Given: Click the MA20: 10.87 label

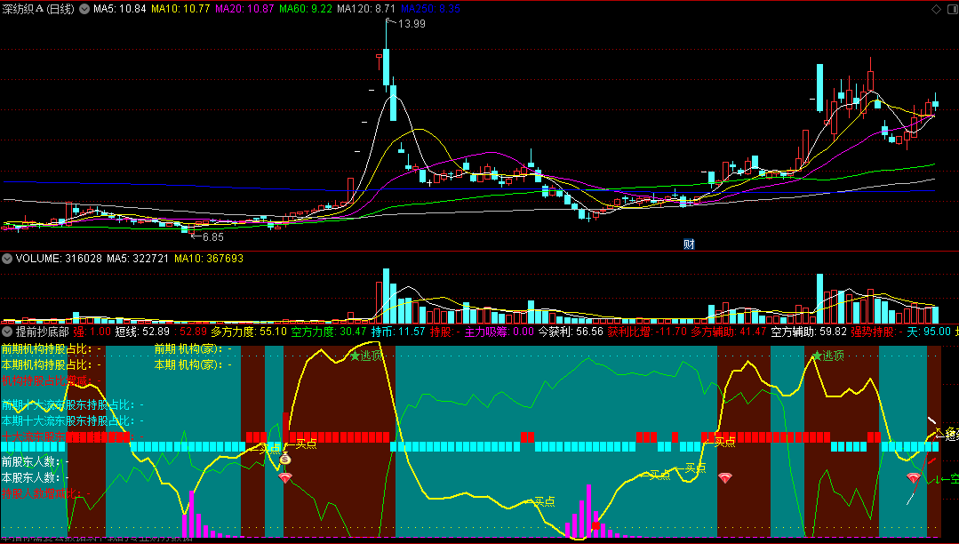Looking at the screenshot, I should coord(244,9).
